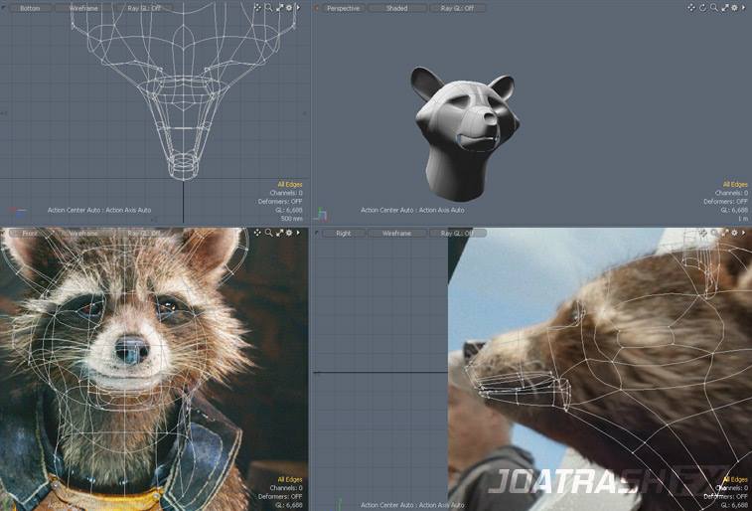The width and height of the screenshot is (752, 511).
Task: Expand the Perspective viewport options arrow
Action: (743, 7)
